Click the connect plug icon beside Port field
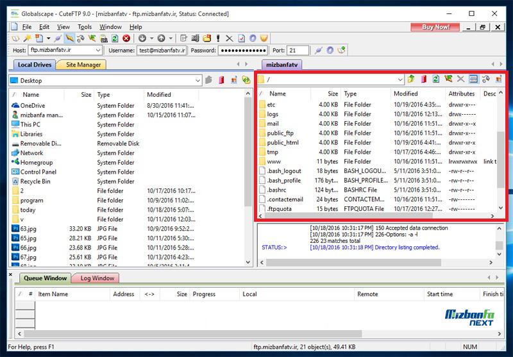Image resolution: width=513 pixels, height=357 pixels. coord(319,50)
